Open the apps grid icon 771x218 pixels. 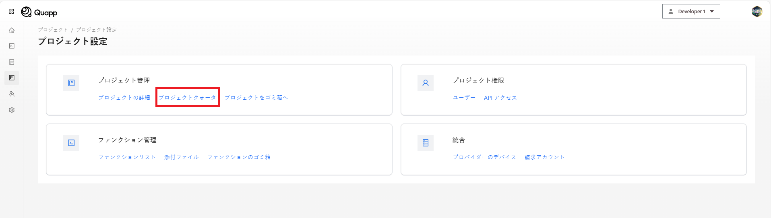pos(11,12)
